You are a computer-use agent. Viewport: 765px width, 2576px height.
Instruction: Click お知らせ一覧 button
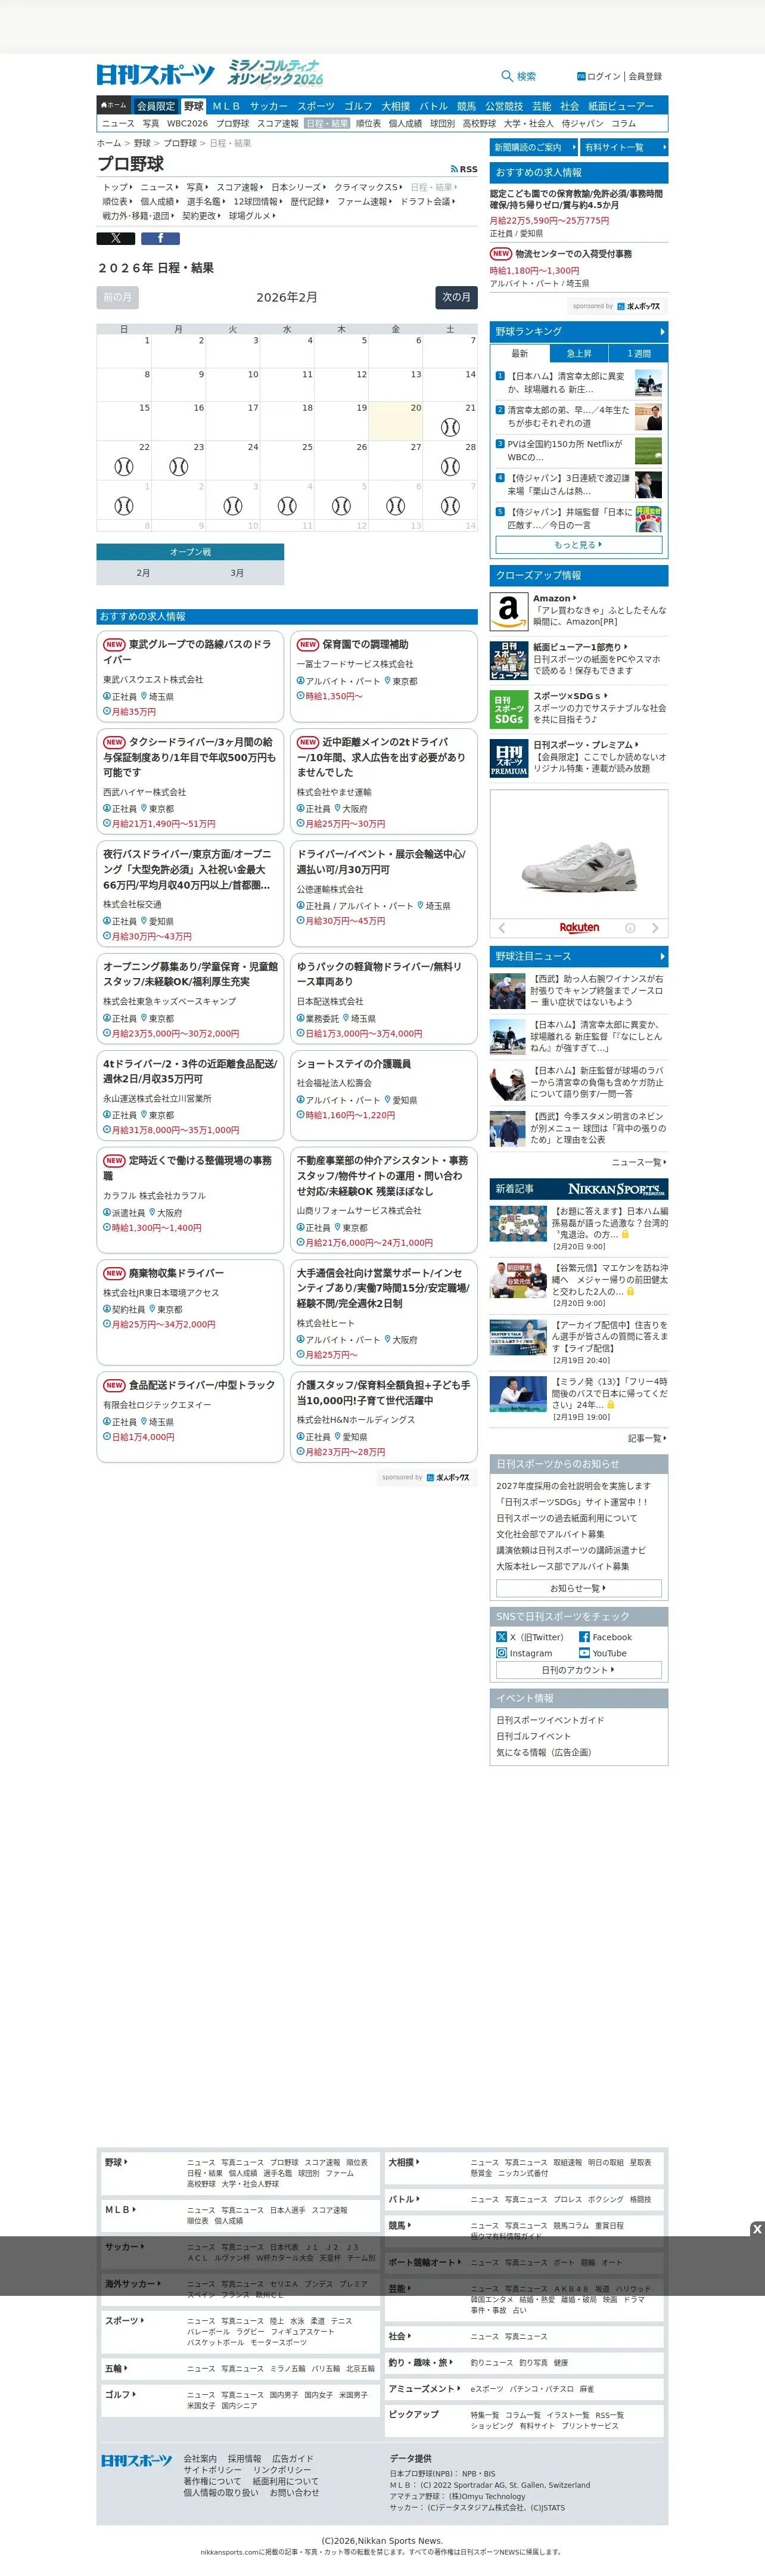[x=579, y=1588]
